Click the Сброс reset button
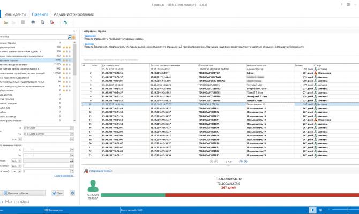 [x=58, y=193]
